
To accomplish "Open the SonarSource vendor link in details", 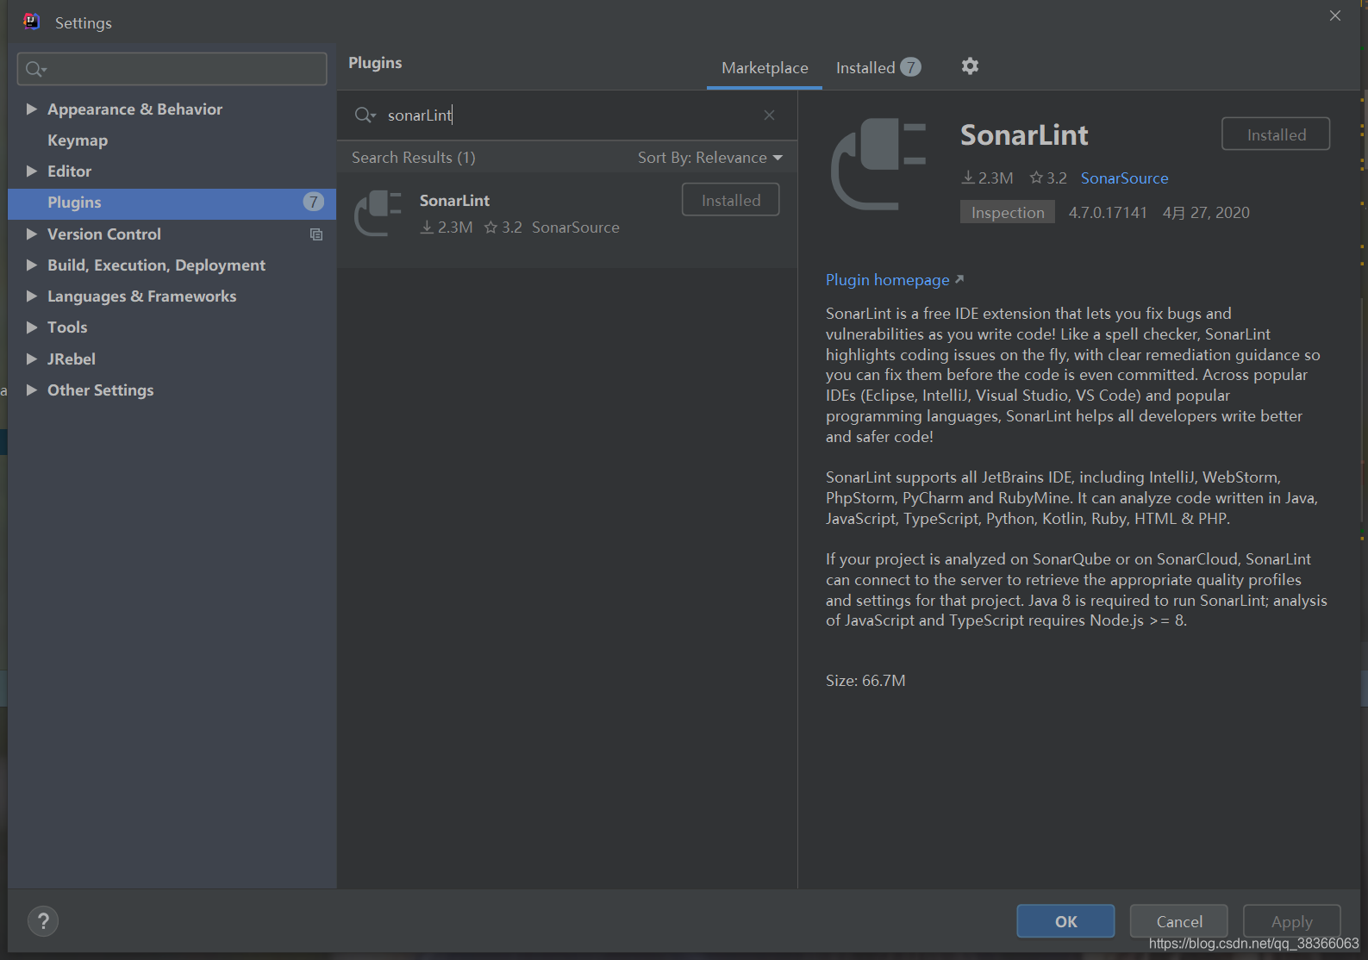I will pyautogui.click(x=1124, y=178).
